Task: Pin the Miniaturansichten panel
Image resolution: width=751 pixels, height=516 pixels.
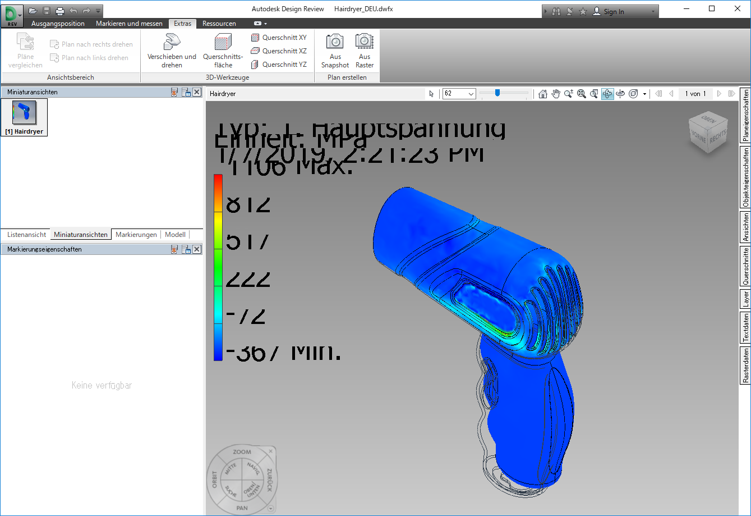Action: coord(174,92)
